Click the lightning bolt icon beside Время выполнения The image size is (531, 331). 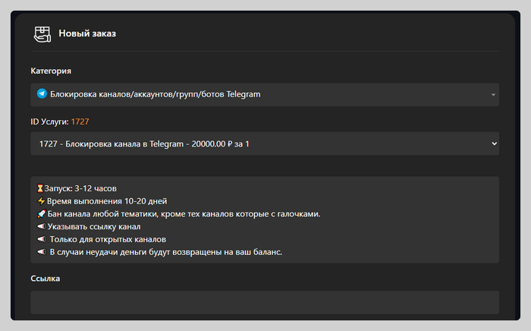[x=41, y=201]
